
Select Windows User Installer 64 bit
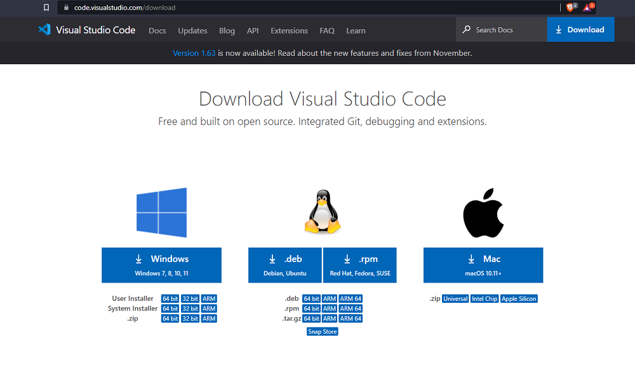point(170,298)
